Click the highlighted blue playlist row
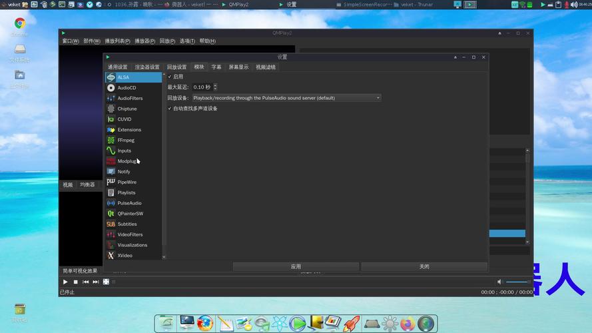The height and width of the screenshot is (333, 592). point(507,233)
